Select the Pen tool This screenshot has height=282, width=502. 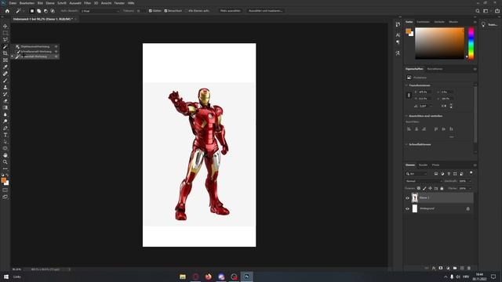coord(5,128)
